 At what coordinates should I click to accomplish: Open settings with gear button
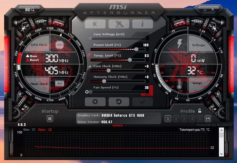point(95,102)
